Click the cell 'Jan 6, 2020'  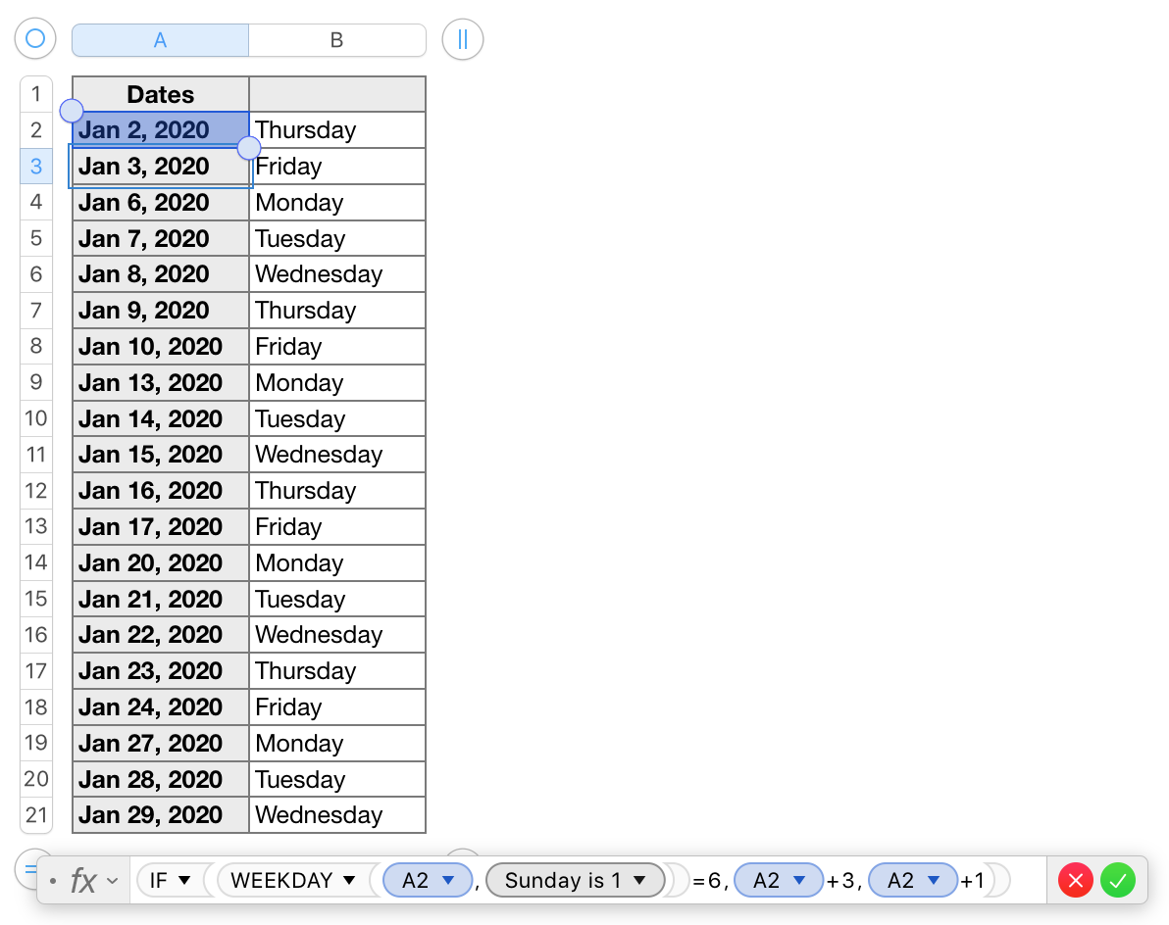tap(160, 202)
